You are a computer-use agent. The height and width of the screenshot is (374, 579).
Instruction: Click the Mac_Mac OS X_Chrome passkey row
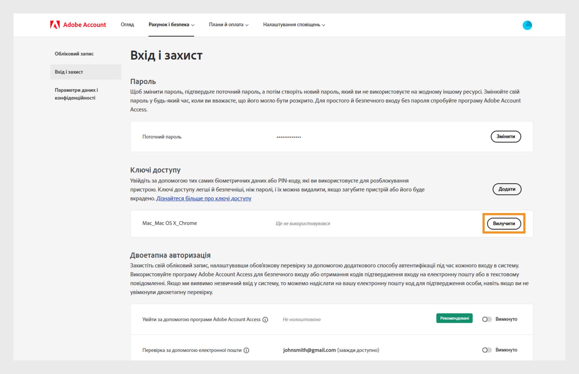169,223
